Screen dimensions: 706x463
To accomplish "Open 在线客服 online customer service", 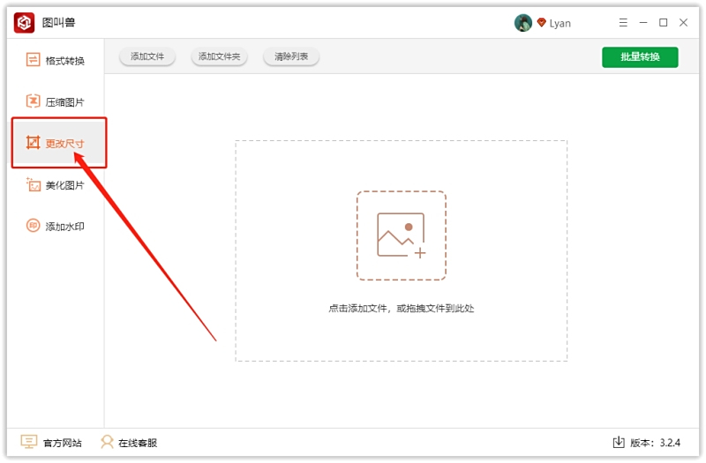I will [x=129, y=443].
